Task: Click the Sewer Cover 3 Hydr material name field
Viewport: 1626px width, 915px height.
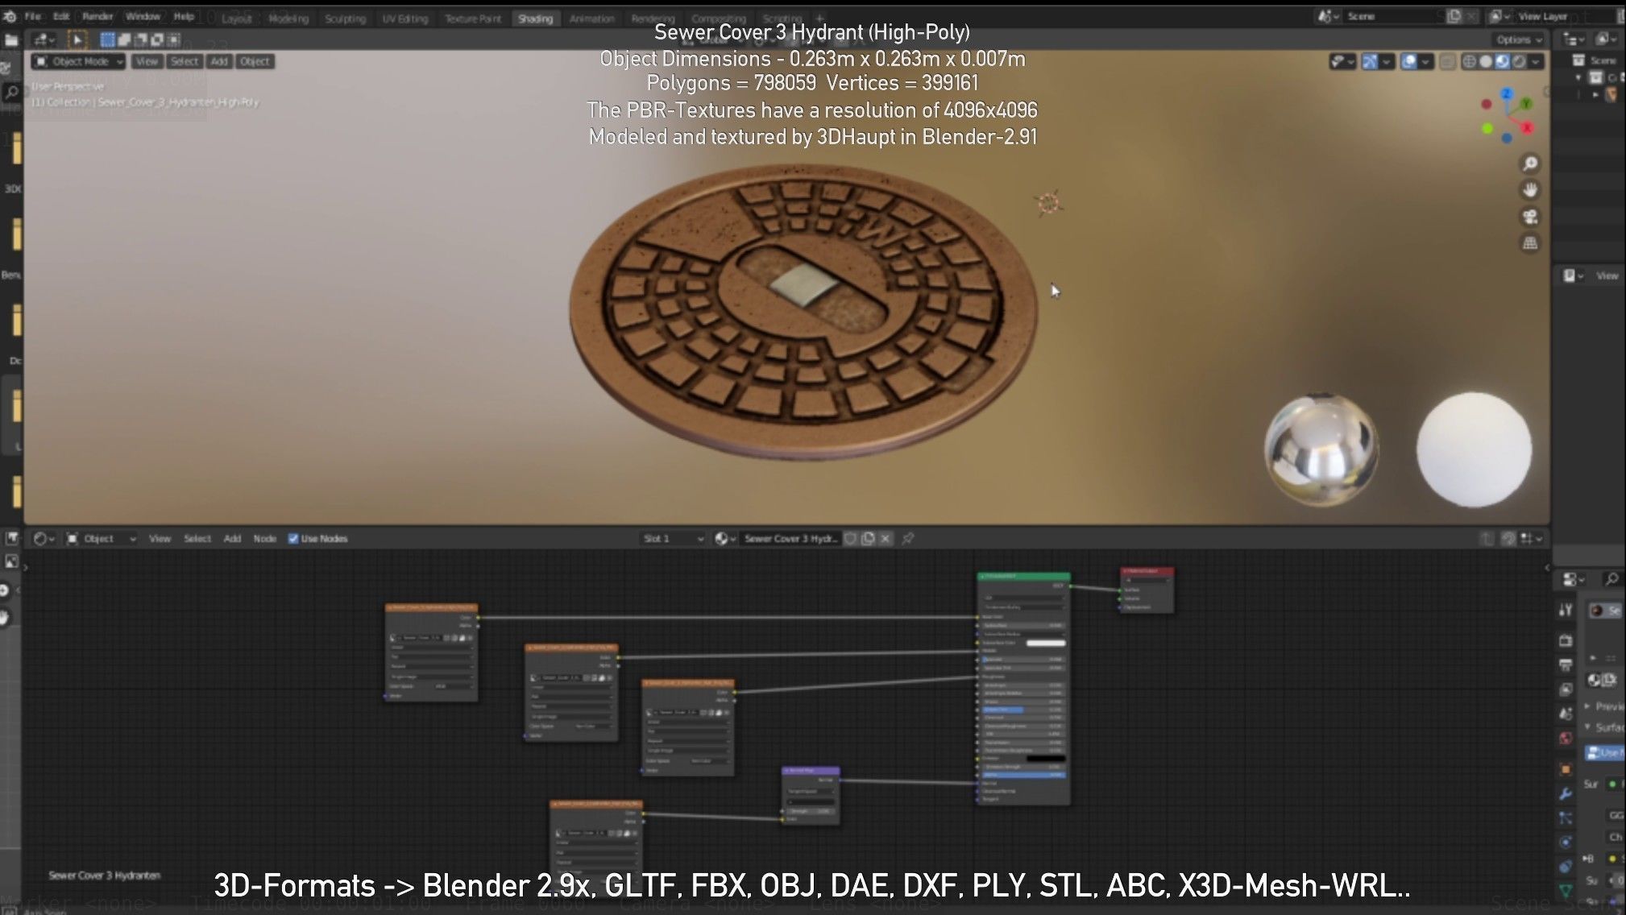Action: pyautogui.click(x=790, y=539)
